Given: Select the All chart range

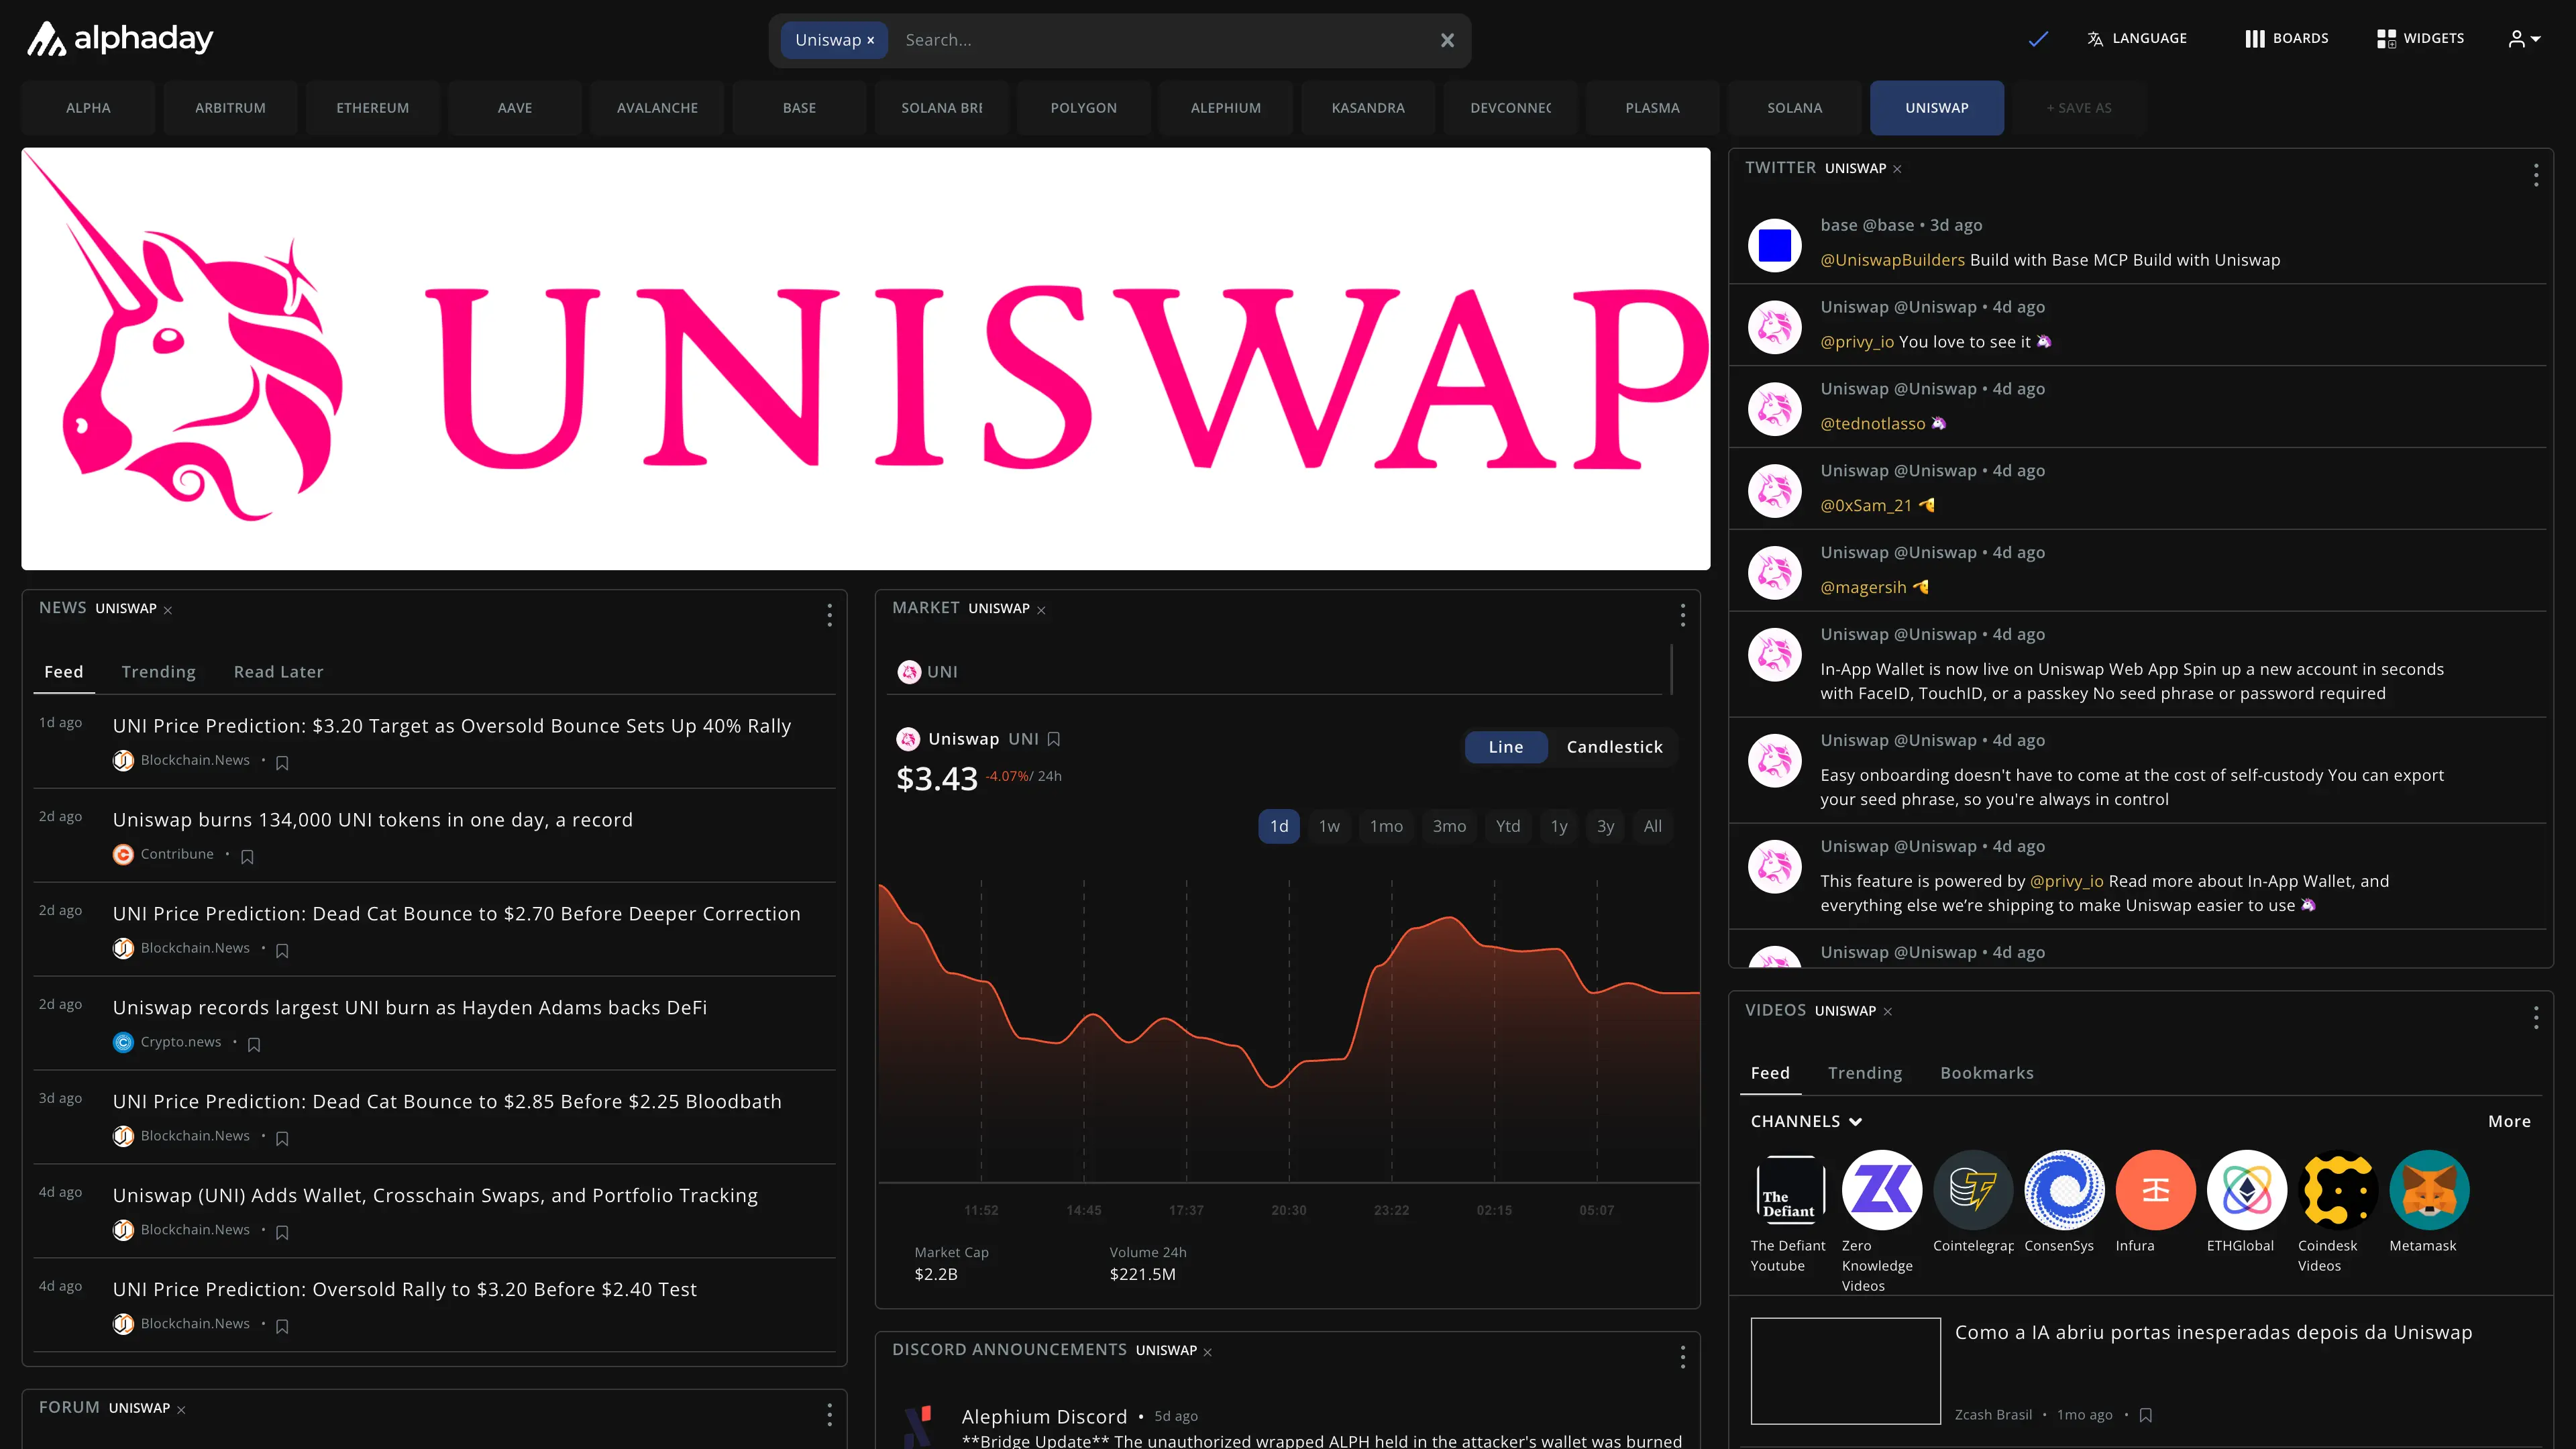Looking at the screenshot, I should pyautogui.click(x=1652, y=826).
